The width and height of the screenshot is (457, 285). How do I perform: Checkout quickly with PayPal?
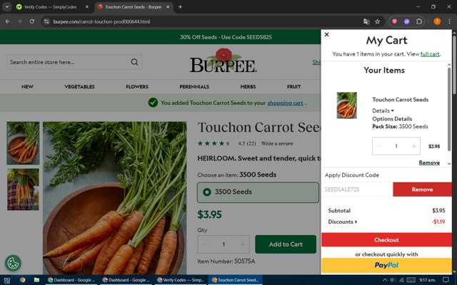[x=386, y=265]
